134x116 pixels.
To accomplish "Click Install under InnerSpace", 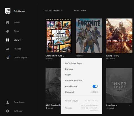I will (111, 108).
